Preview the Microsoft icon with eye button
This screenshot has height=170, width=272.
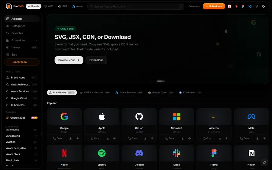coord(189,139)
